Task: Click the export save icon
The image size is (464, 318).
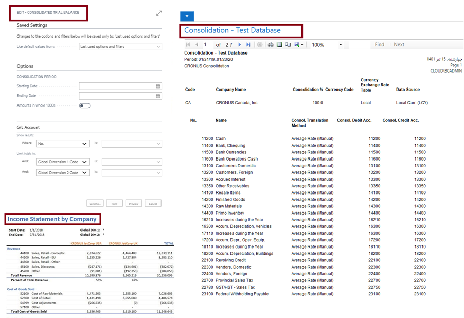Action: pos(298,45)
